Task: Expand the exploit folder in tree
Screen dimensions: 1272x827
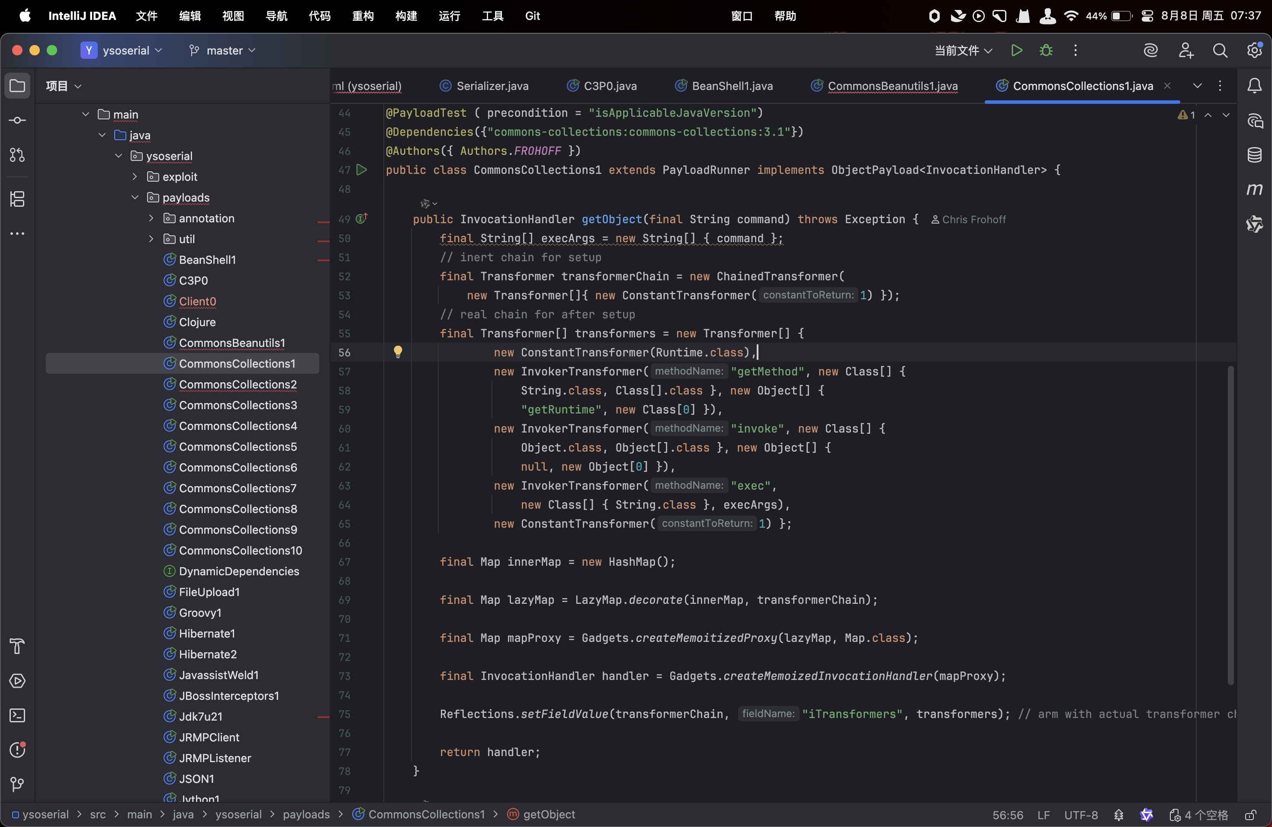Action: [135, 177]
